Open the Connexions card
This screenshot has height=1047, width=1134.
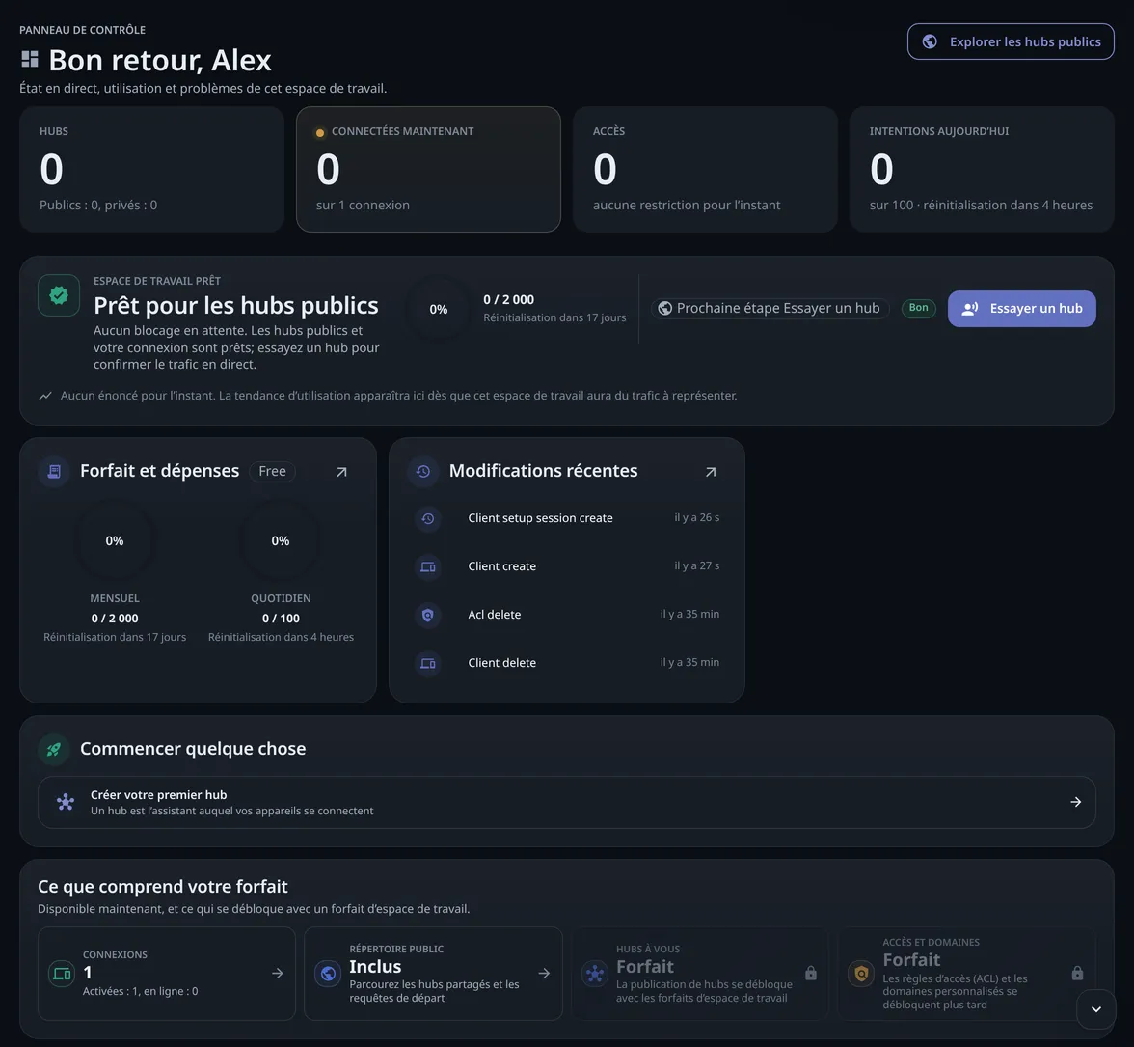pyautogui.click(x=166, y=974)
